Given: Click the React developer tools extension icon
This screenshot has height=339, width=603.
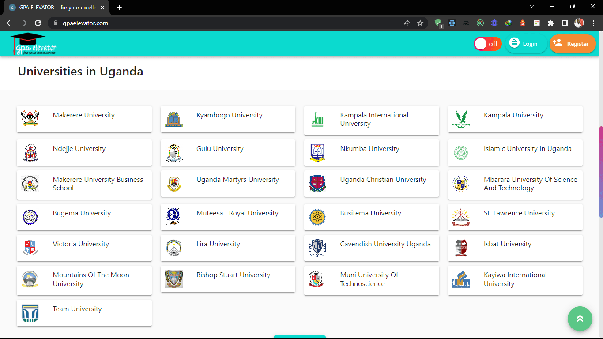Looking at the screenshot, I should pos(452,23).
